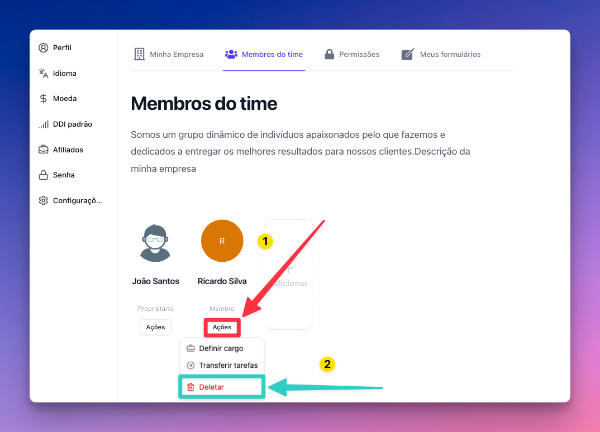
Task: Click the Senha padlock icon
Action: pos(43,175)
